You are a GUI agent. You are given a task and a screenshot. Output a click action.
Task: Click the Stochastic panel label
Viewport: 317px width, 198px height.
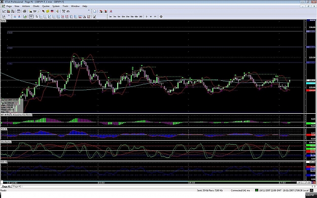pyautogui.click(x=6, y=142)
